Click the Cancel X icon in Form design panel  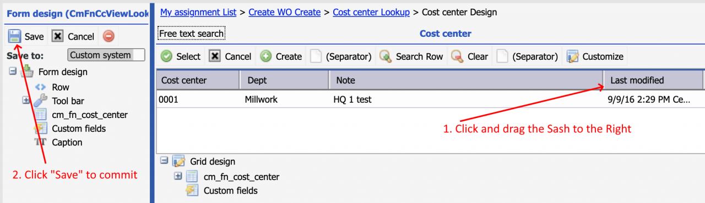(x=57, y=36)
